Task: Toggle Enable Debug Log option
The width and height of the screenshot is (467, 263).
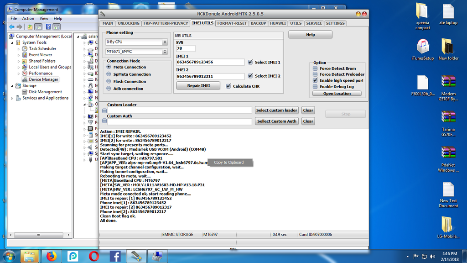Action: click(315, 86)
